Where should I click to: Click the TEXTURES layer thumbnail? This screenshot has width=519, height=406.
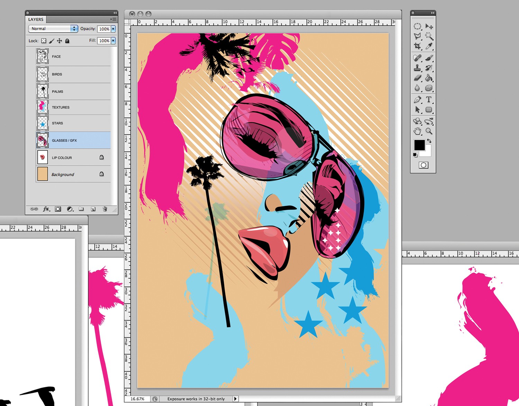coord(43,107)
